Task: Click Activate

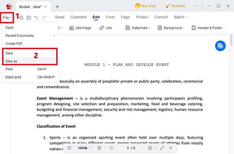Action: click(x=175, y=6)
